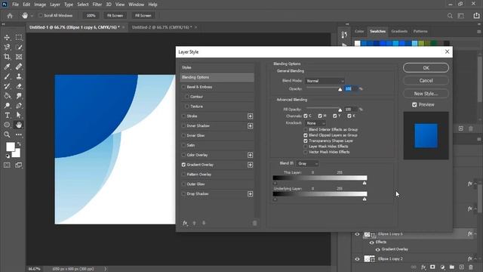Select the Path Selection arrow tool

tap(19, 115)
